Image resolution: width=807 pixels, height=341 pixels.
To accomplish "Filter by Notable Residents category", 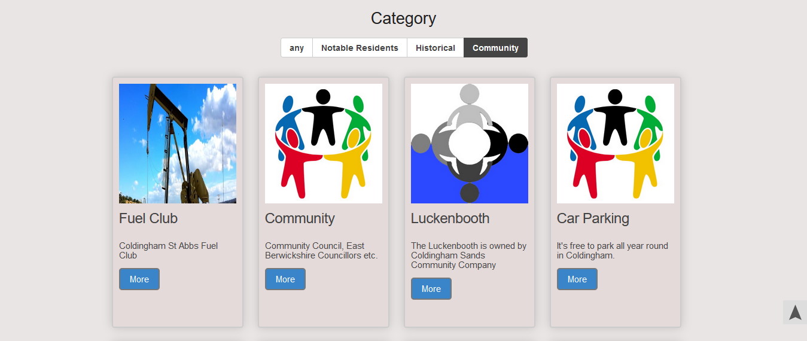I will pyautogui.click(x=360, y=48).
